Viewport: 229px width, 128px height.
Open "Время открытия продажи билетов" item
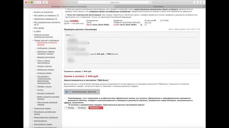tap(48, 98)
